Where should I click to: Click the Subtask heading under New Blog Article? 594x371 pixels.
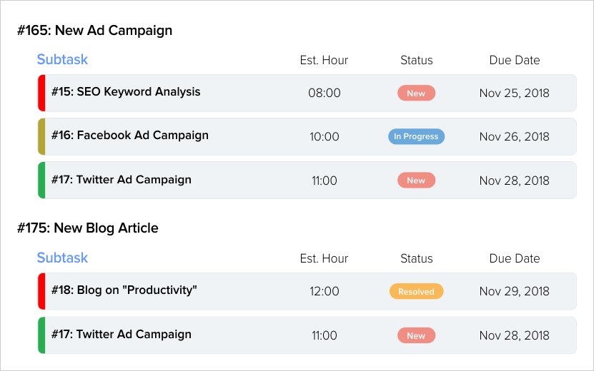pyautogui.click(x=62, y=258)
